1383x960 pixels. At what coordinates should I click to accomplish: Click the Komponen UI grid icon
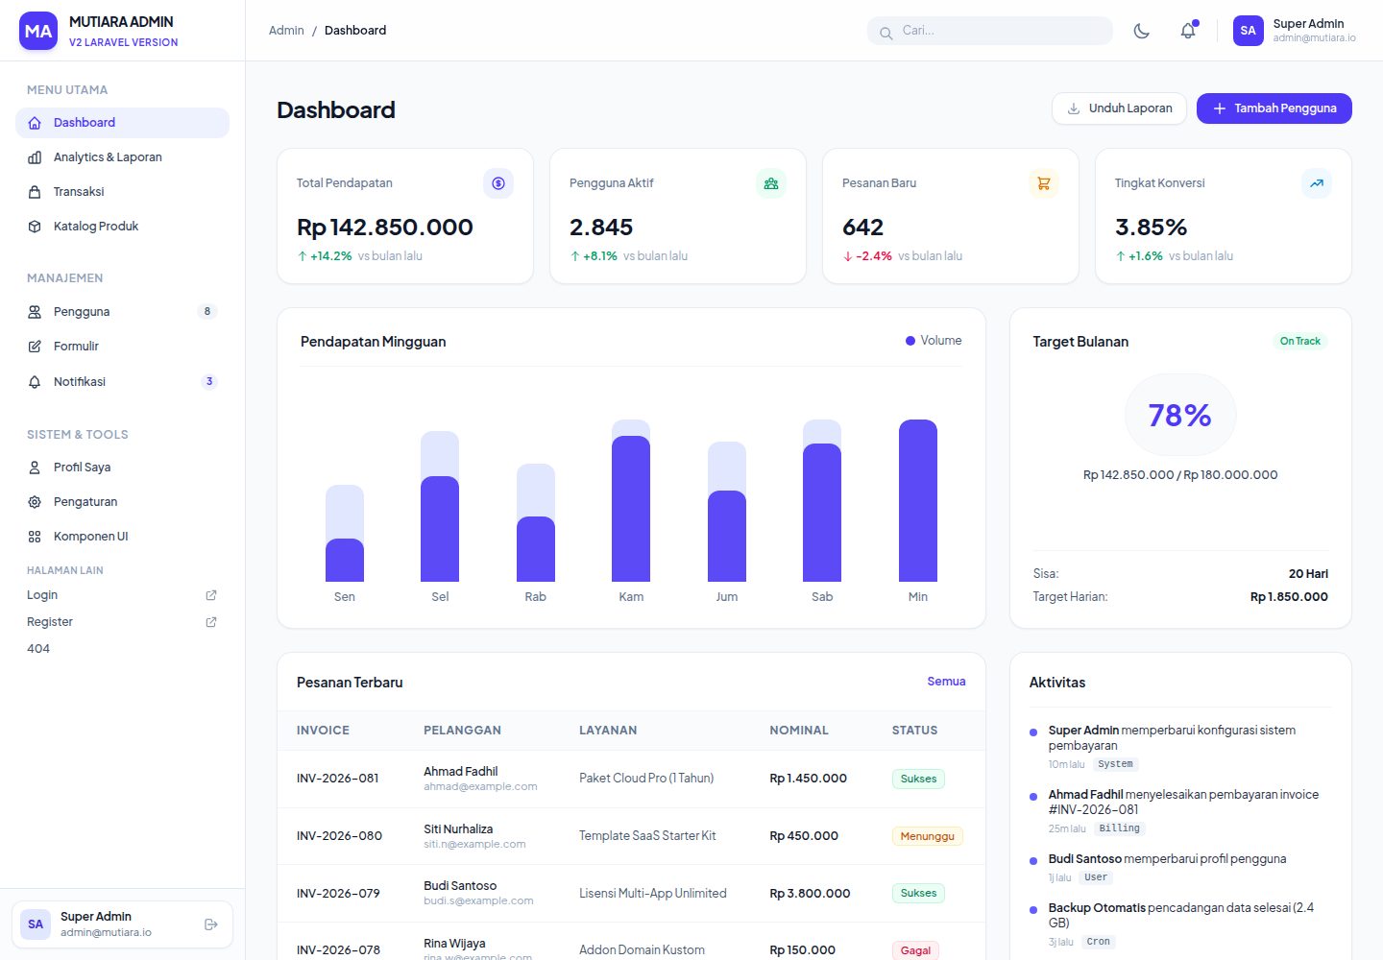pos(35,537)
